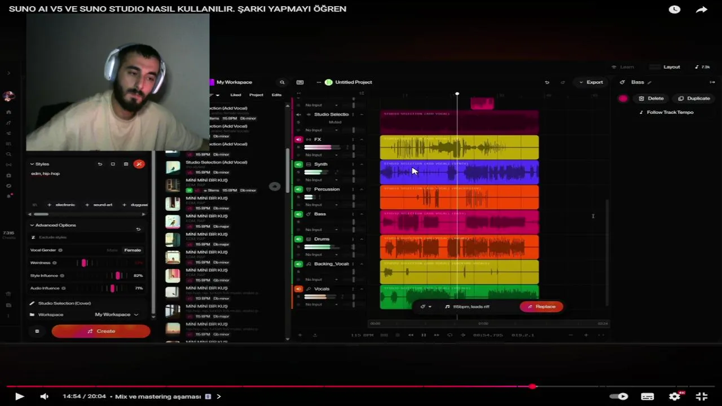Duplicate the Bass track
Image resolution: width=722 pixels, height=406 pixels.
point(694,98)
